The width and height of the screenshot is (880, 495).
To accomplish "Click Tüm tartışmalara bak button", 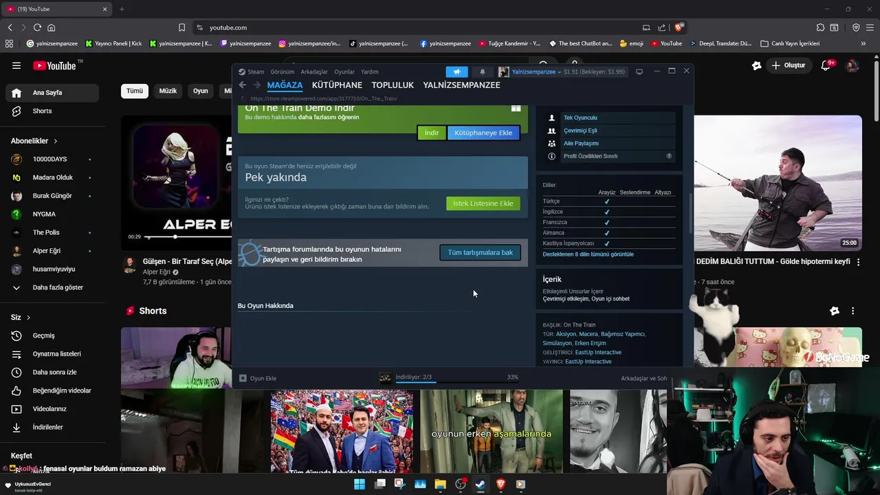I will pyautogui.click(x=480, y=252).
